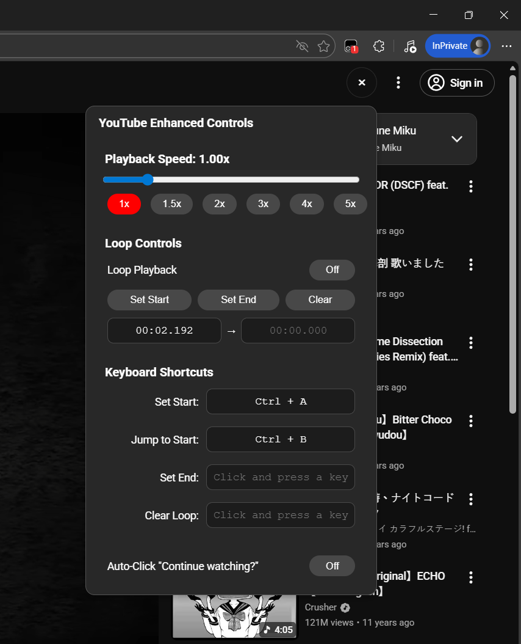Click the Clear Loop shortcut field
The height and width of the screenshot is (644, 521).
click(281, 515)
